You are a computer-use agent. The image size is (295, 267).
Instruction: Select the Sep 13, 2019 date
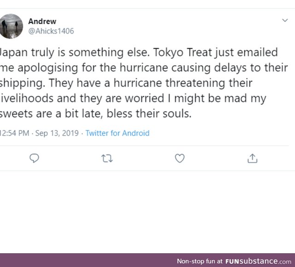[57, 133]
